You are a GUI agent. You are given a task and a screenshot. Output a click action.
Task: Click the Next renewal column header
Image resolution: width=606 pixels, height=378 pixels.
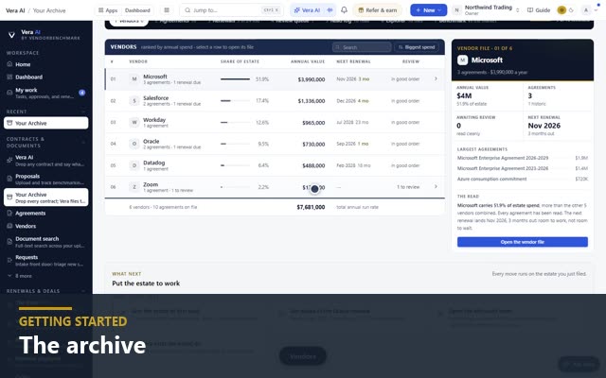(353, 61)
